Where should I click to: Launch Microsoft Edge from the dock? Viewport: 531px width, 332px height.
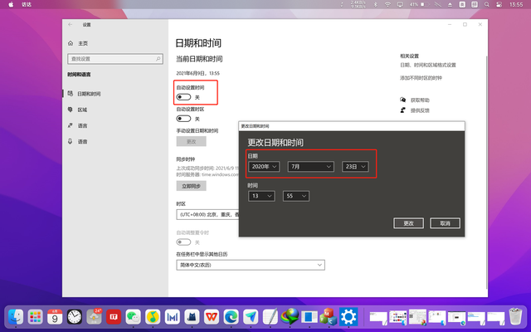point(231,317)
